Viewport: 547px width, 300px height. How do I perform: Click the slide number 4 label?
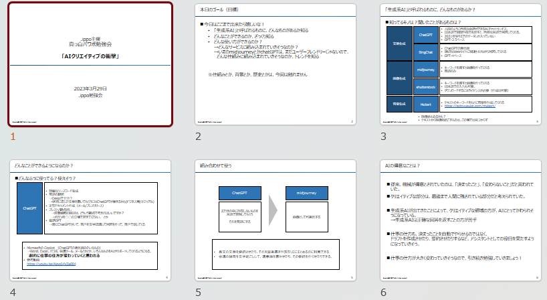pyautogui.click(x=13, y=293)
